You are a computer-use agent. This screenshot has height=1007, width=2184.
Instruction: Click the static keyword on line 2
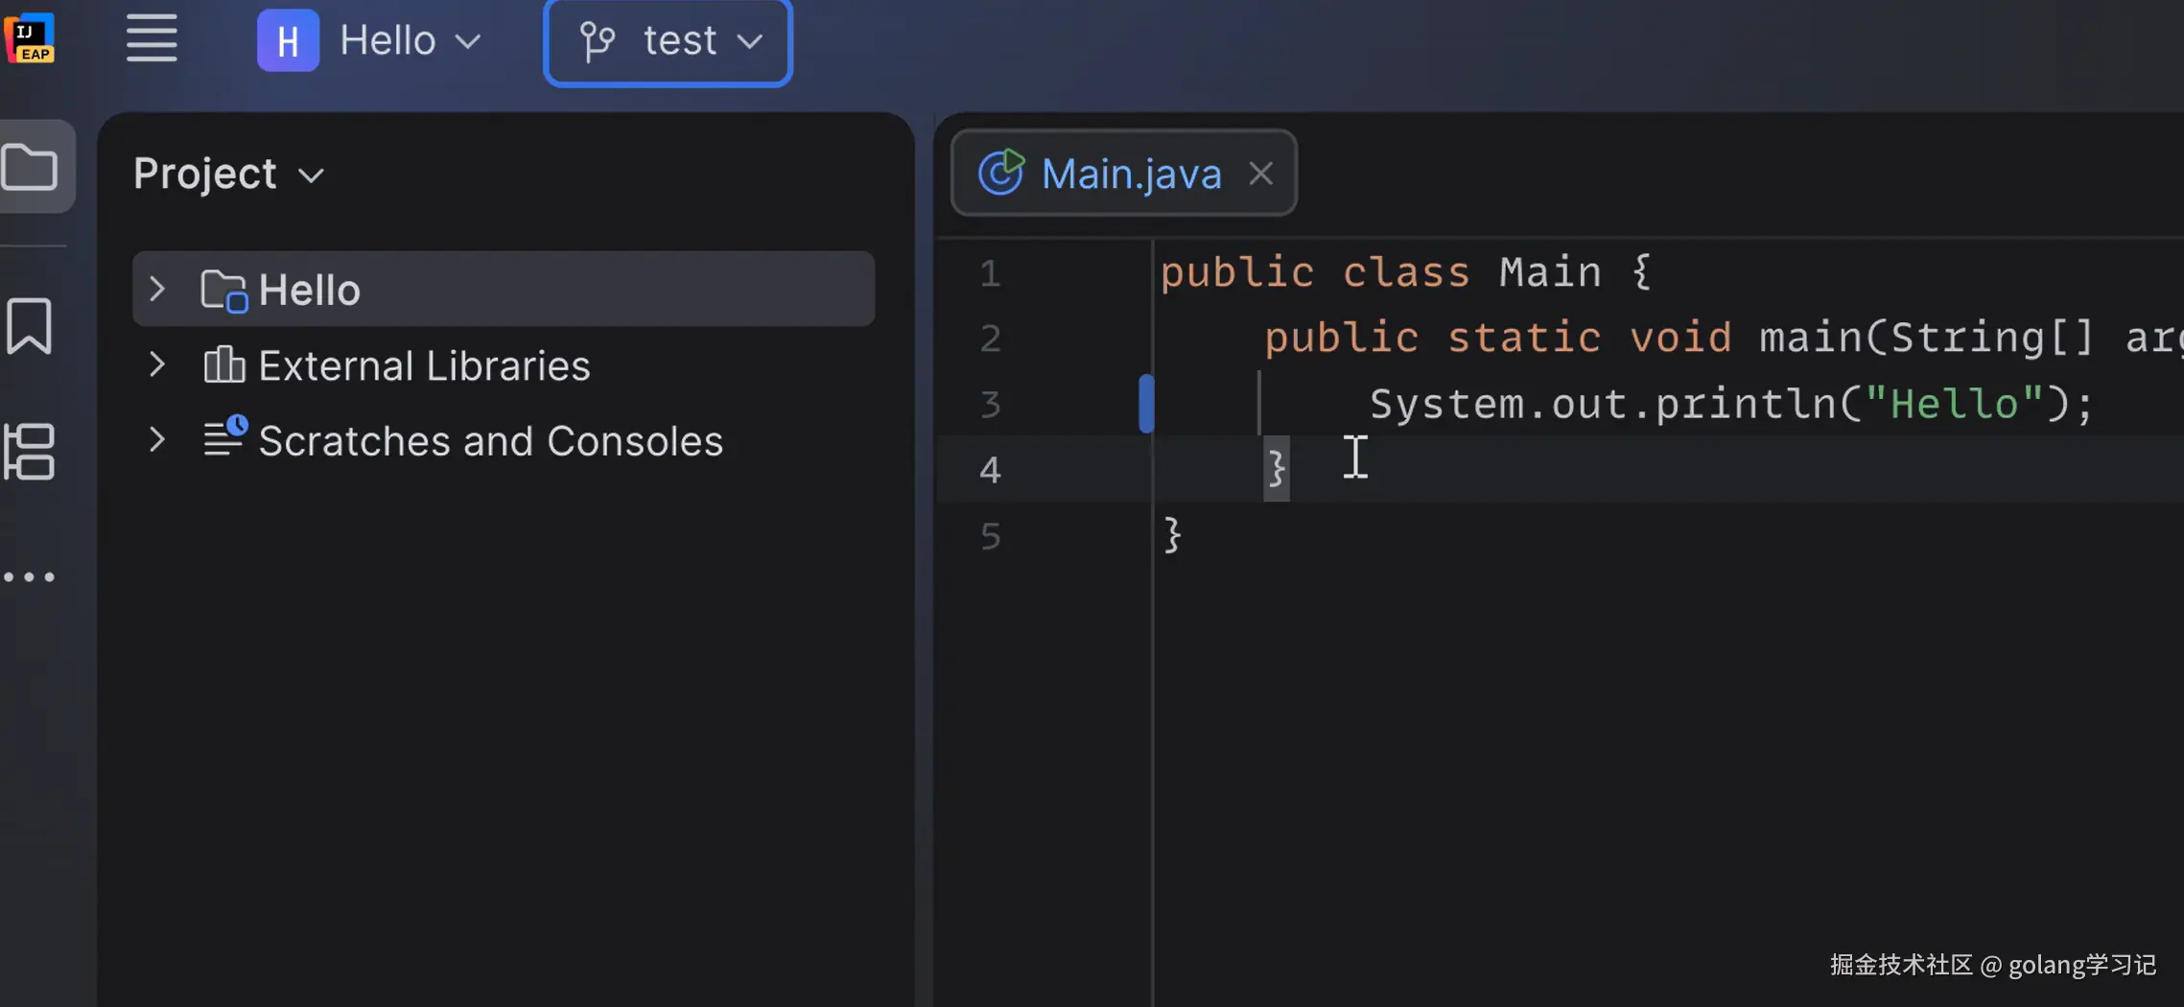pos(1524,338)
